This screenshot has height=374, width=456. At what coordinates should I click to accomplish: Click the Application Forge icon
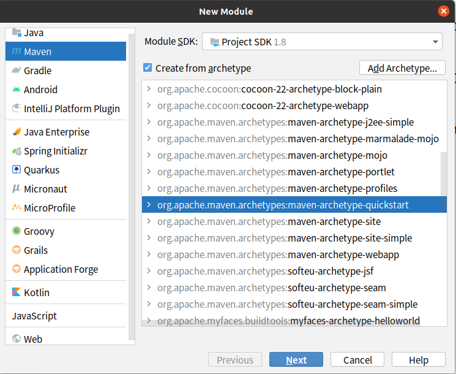(17, 269)
